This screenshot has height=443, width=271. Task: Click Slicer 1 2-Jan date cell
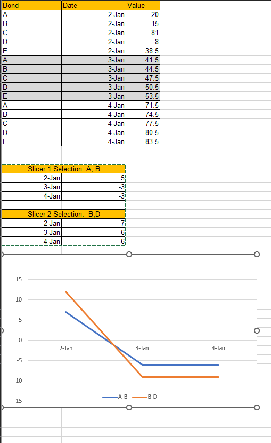coord(31,178)
